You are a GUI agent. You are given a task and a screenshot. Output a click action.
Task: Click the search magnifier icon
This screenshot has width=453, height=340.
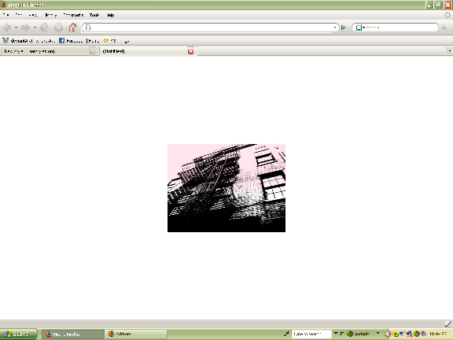(444, 28)
